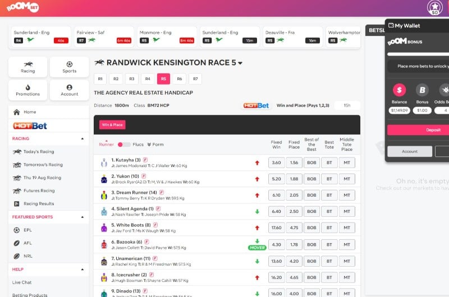Bet Unamerican fixed place 4.20

(294, 261)
